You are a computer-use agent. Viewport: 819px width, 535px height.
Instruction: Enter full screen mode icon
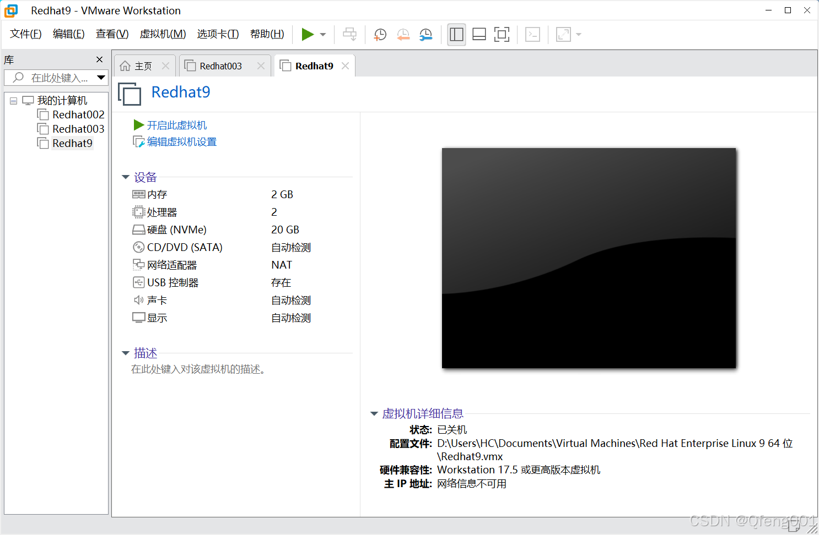tap(502, 35)
